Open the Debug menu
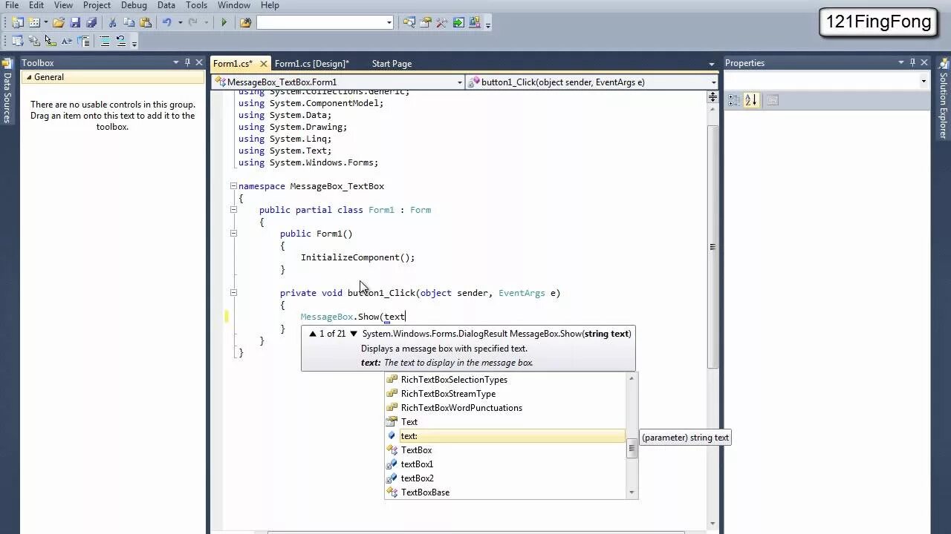The image size is (951, 534). coord(134,5)
